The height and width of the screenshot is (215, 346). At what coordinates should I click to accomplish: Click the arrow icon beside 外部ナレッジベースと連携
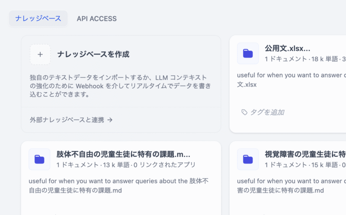(110, 120)
